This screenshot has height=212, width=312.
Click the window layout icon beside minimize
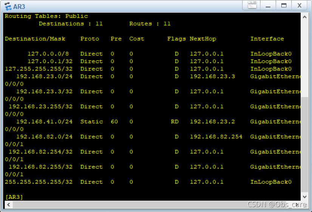(x=252, y=5)
